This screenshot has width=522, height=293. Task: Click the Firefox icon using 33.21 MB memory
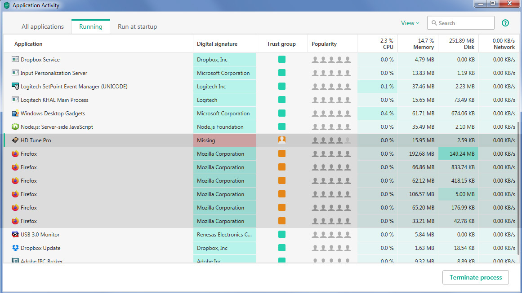15,221
